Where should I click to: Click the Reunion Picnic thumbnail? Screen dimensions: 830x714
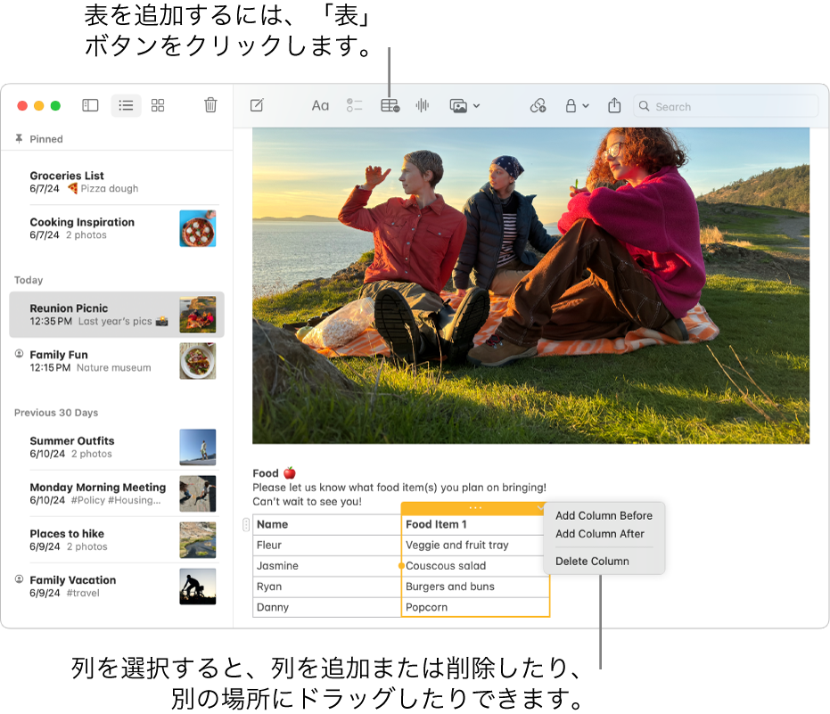coord(197,315)
